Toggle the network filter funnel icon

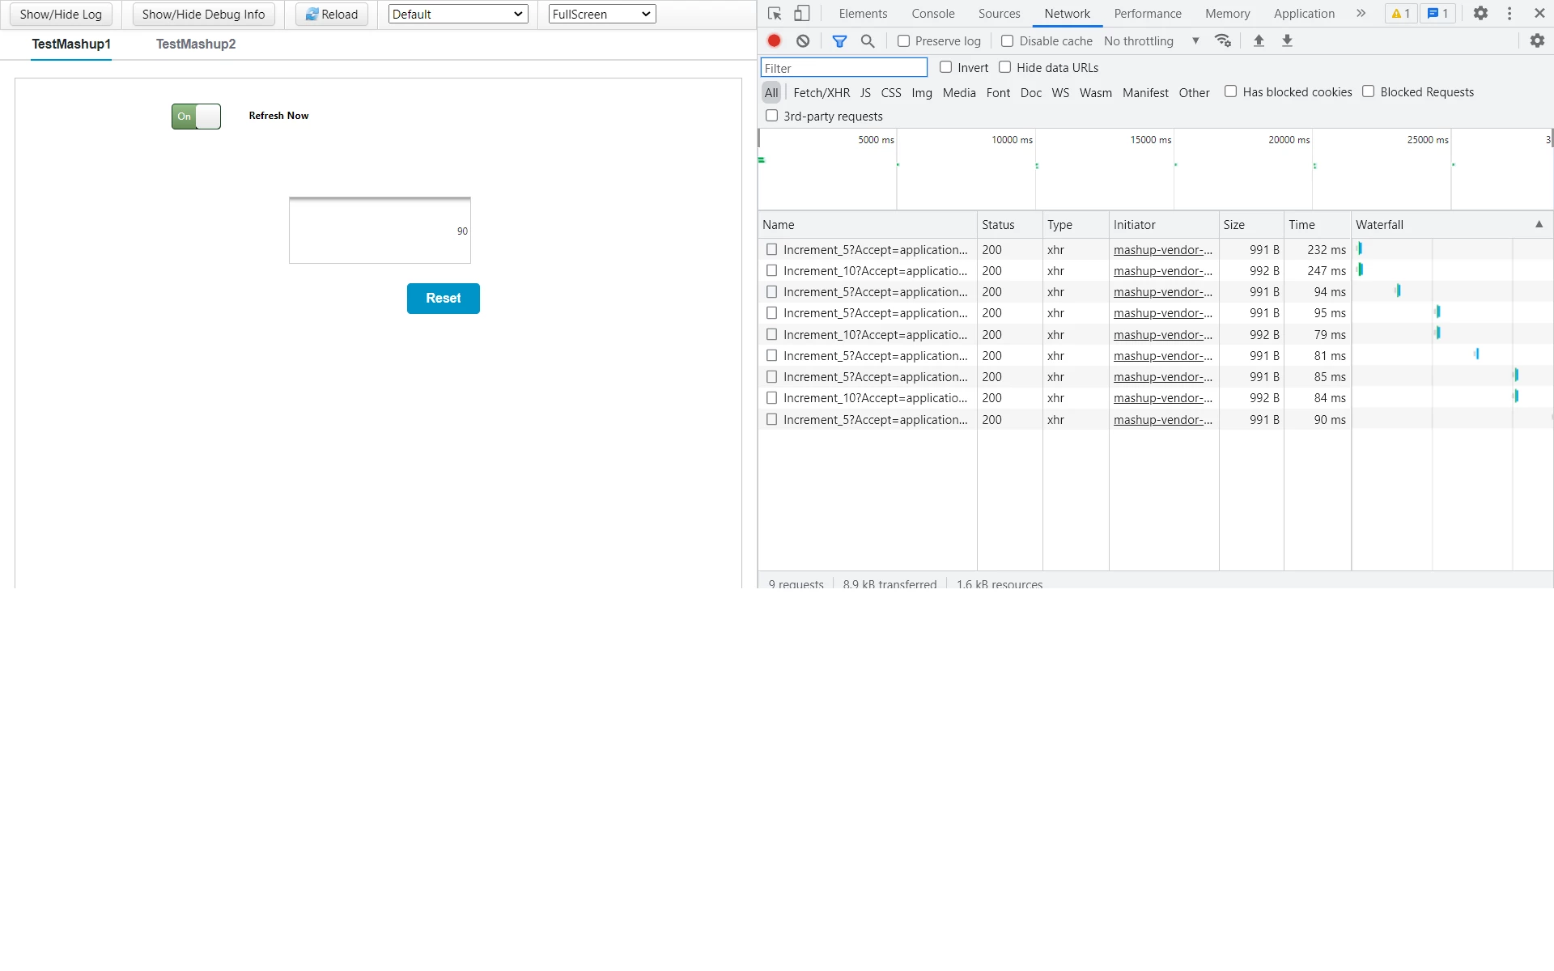pos(839,40)
